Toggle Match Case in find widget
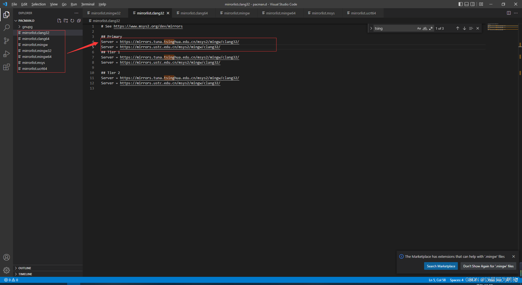This screenshot has width=522, height=285. coord(419,28)
